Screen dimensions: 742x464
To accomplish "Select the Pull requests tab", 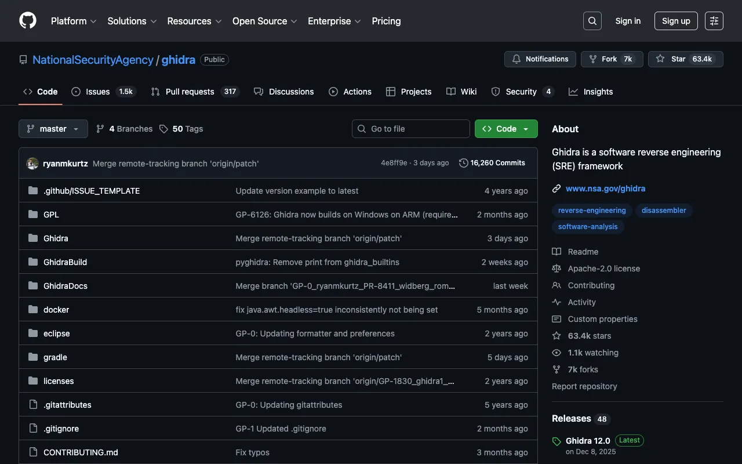I will 190,91.
